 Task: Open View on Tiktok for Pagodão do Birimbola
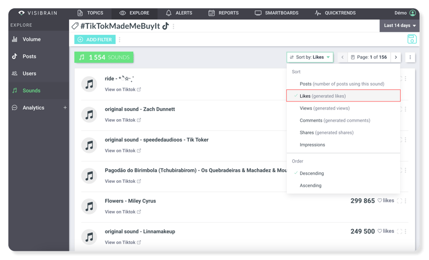(x=123, y=181)
